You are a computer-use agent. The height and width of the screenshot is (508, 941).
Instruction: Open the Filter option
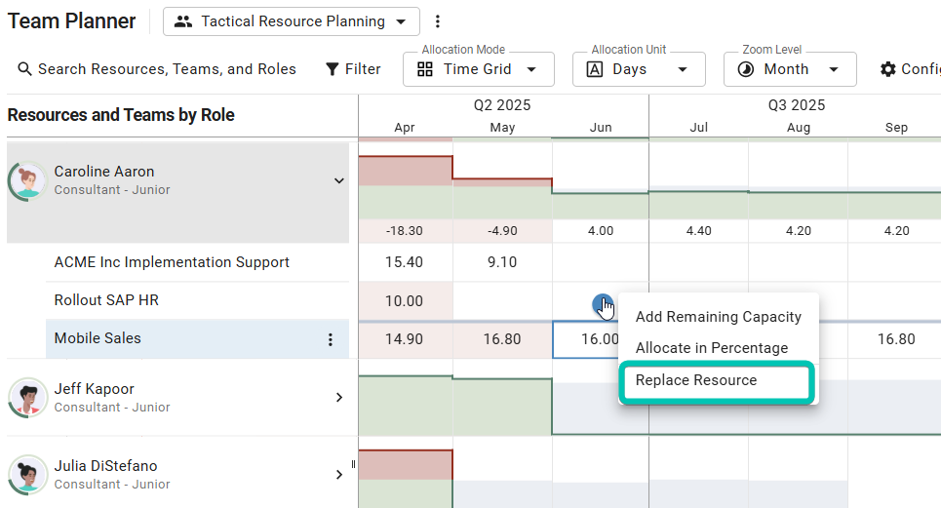pyautogui.click(x=353, y=69)
